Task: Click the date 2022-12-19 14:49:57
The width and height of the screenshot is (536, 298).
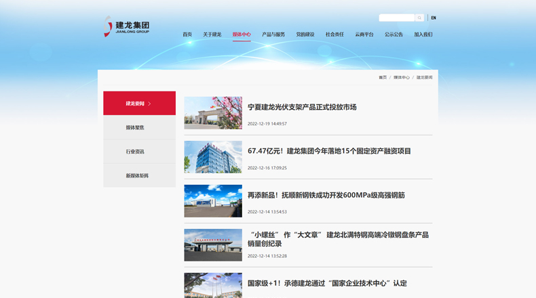Action: [267, 124]
